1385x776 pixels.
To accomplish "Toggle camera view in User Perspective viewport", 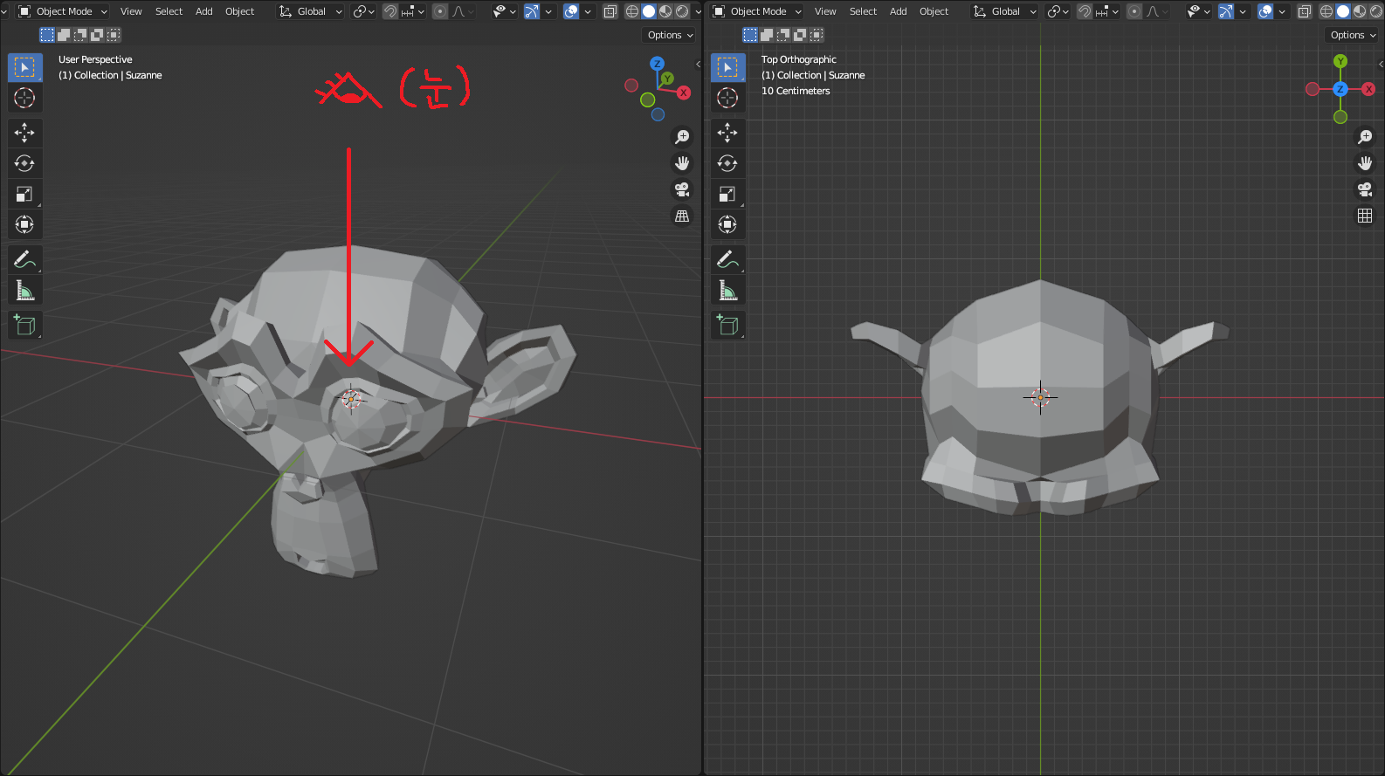I will [x=682, y=189].
